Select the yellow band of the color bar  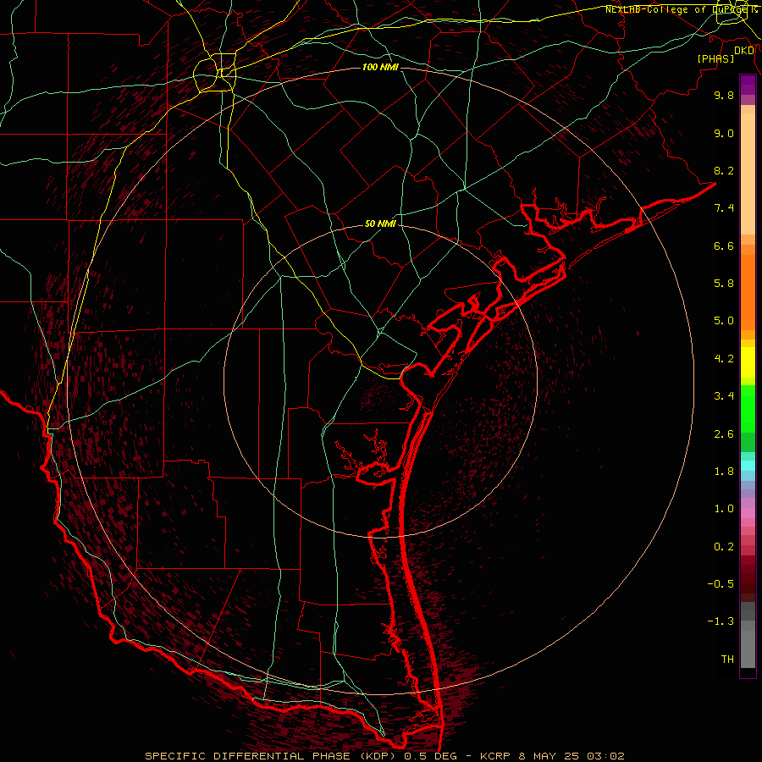[x=748, y=362]
